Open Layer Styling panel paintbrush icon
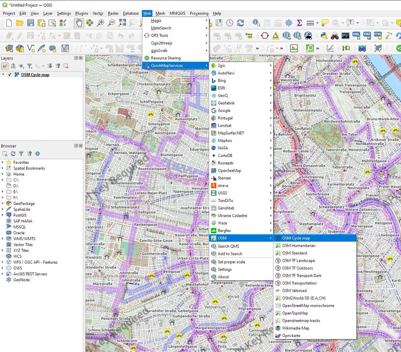 coord(5,66)
